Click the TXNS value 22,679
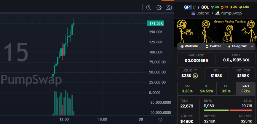Image resolution: width=257 pixels, height=124 pixels. pos(187,106)
